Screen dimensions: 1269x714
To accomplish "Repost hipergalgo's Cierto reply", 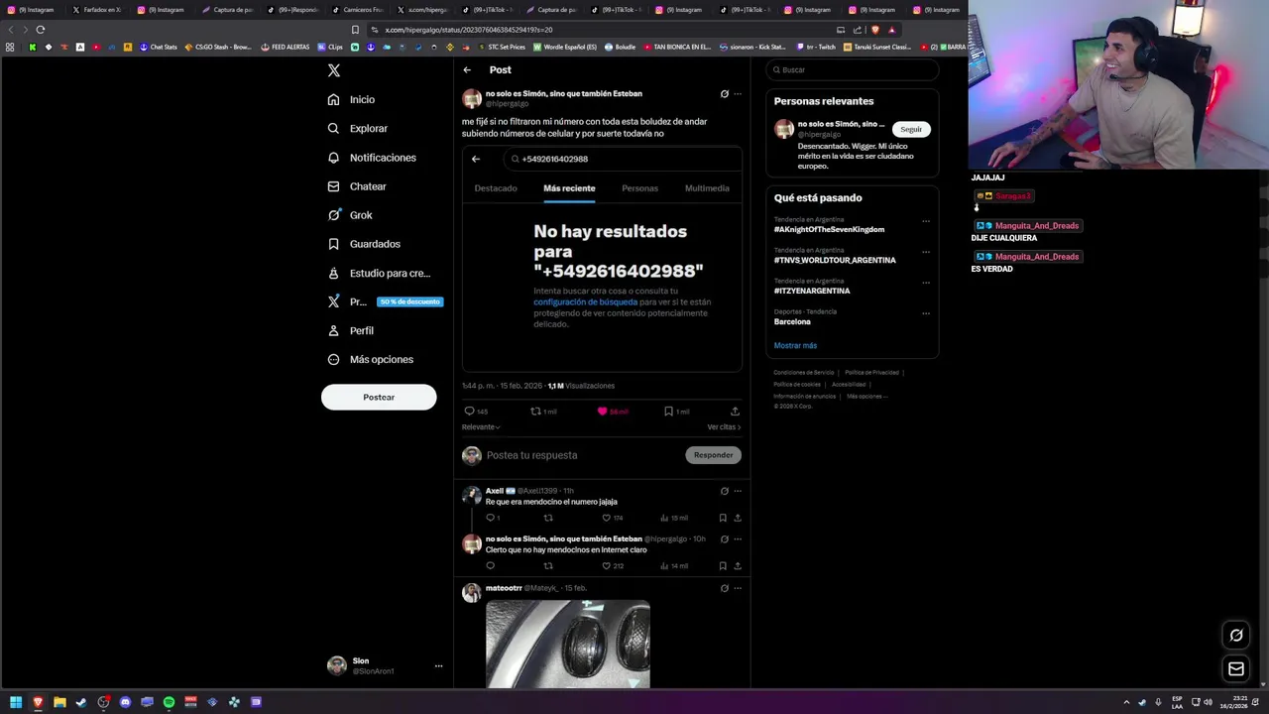I will tap(548, 566).
